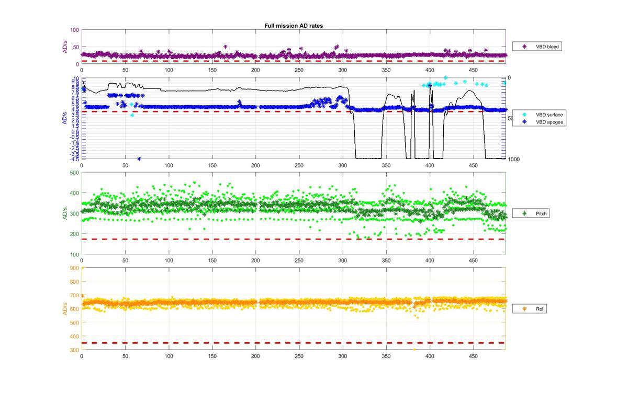The width and height of the screenshot is (628, 393).
Task: Select the 'VBD apogee' legend label
Action: [x=549, y=122]
